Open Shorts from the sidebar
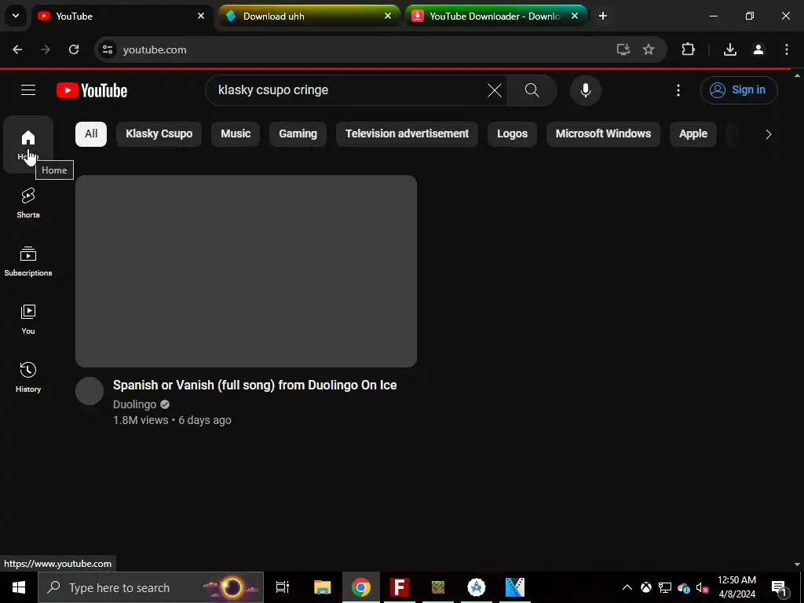The height and width of the screenshot is (603, 804). 28,203
